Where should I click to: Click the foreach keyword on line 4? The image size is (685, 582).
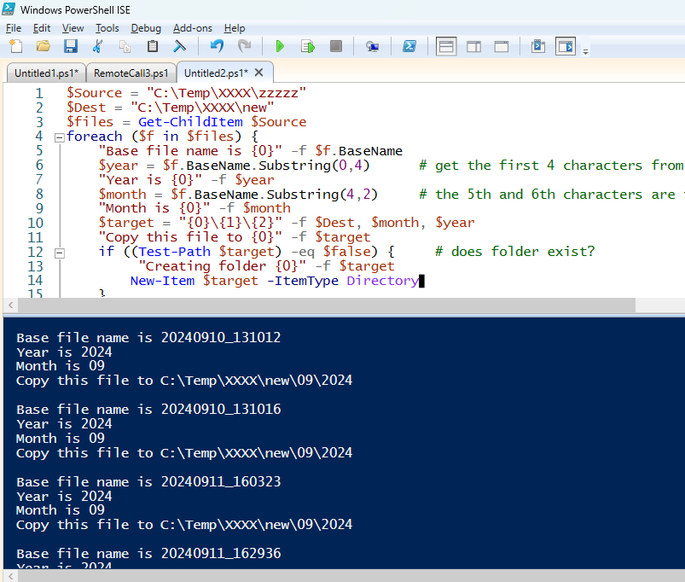tap(95, 137)
